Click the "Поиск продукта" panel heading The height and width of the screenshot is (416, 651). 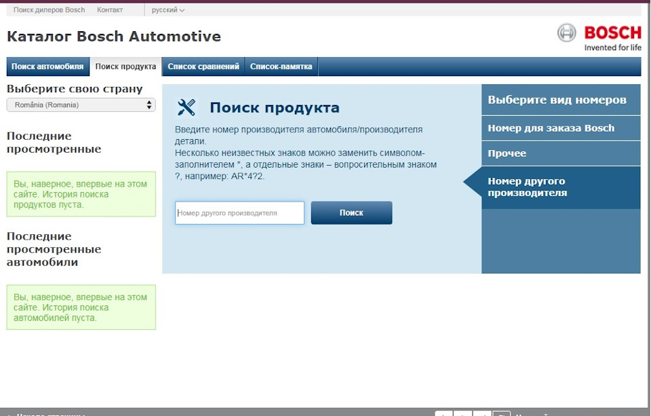click(275, 108)
